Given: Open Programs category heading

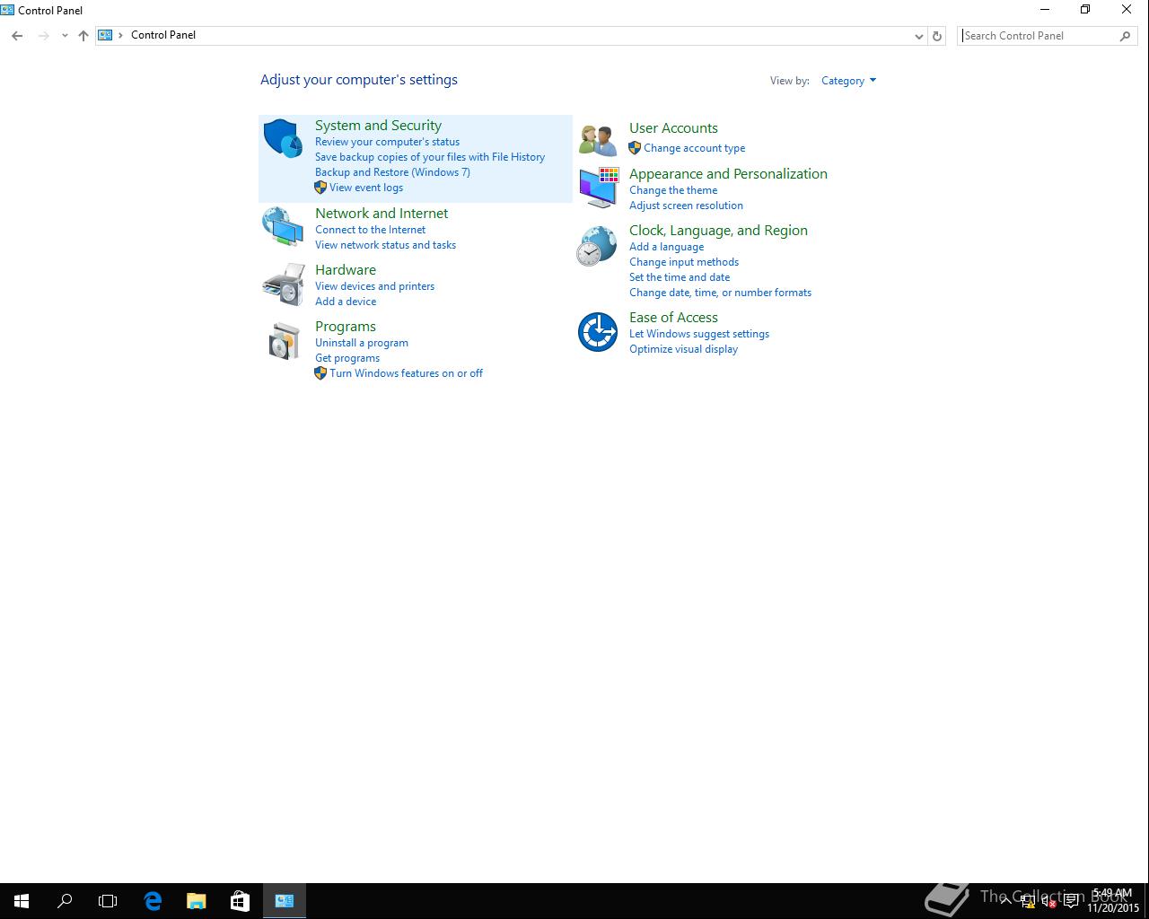Looking at the screenshot, I should point(346,327).
